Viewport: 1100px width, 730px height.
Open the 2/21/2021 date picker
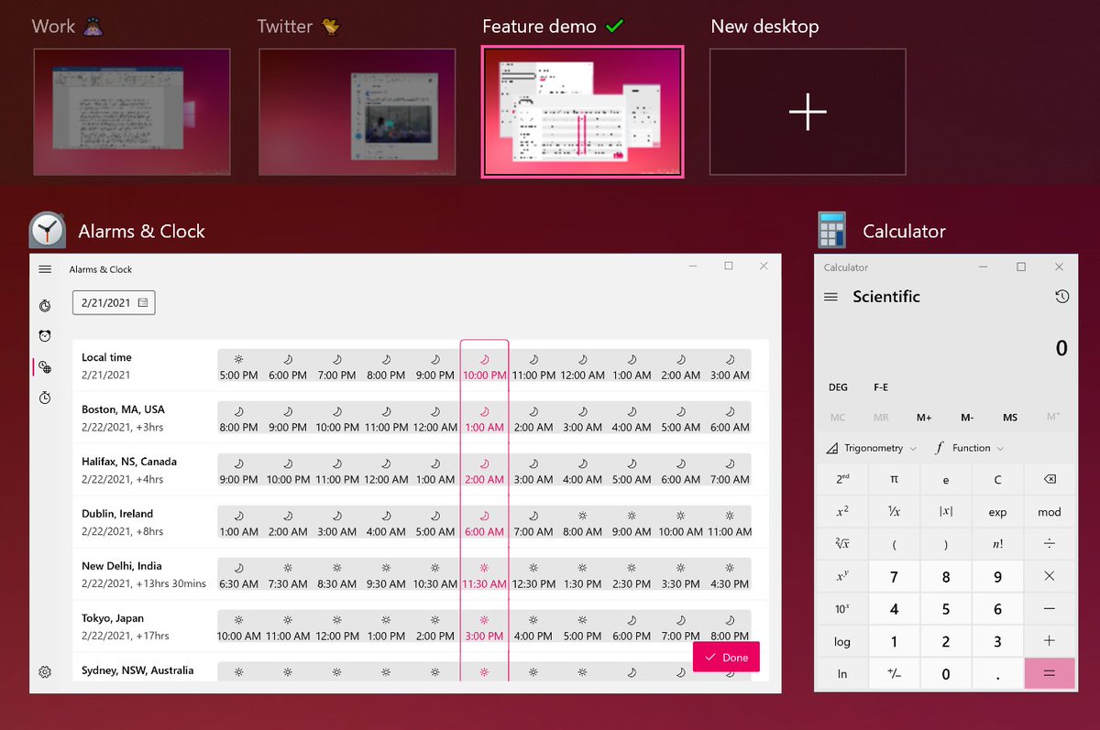pyautogui.click(x=115, y=302)
